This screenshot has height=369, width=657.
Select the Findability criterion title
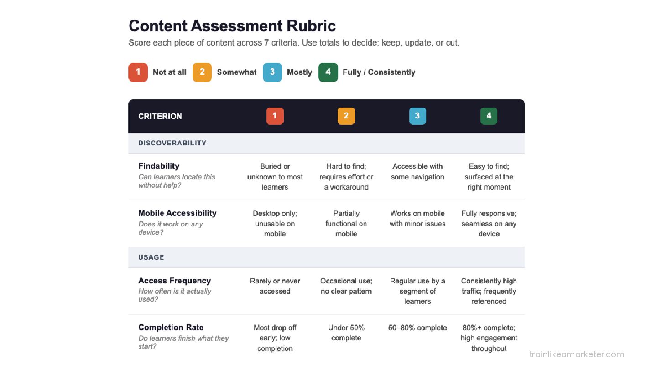coord(159,166)
